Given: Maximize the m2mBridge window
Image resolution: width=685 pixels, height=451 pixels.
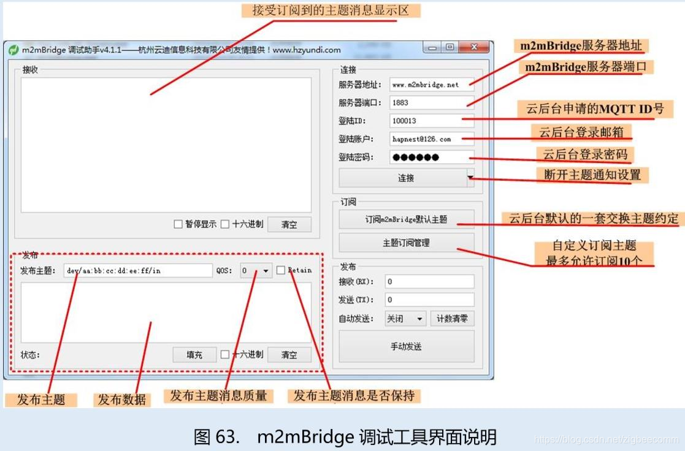Looking at the screenshot, I should click(450, 47).
